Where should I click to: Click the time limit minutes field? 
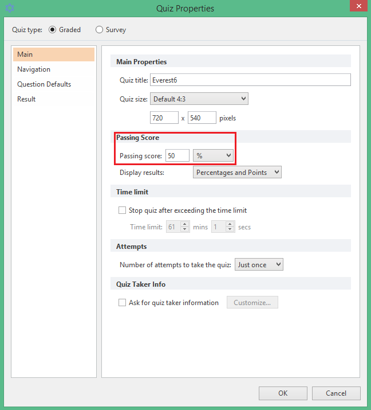(x=173, y=227)
